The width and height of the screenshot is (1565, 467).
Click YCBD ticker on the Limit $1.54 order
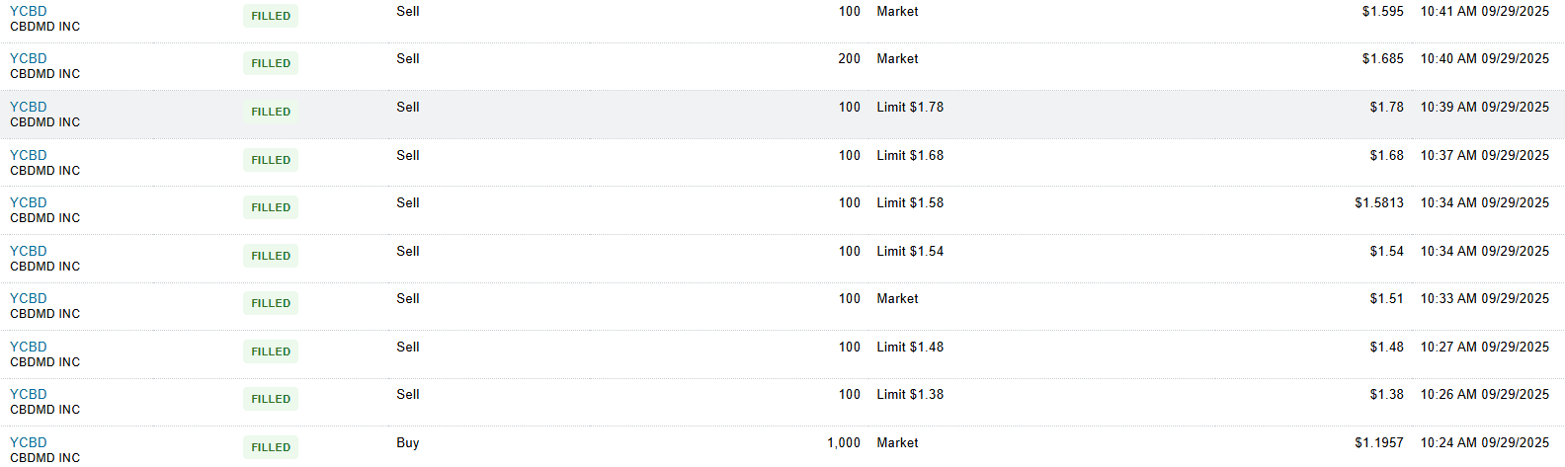click(x=29, y=251)
